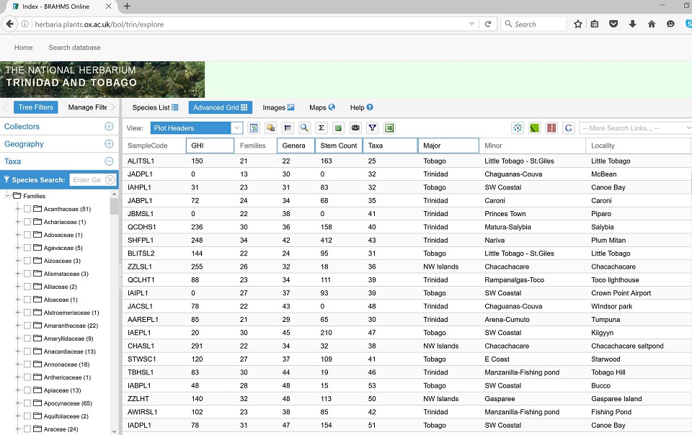Tick the Apocynaceae (65) checkbox

[x=27, y=403]
